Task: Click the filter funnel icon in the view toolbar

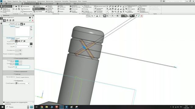Action: coord(131,16)
